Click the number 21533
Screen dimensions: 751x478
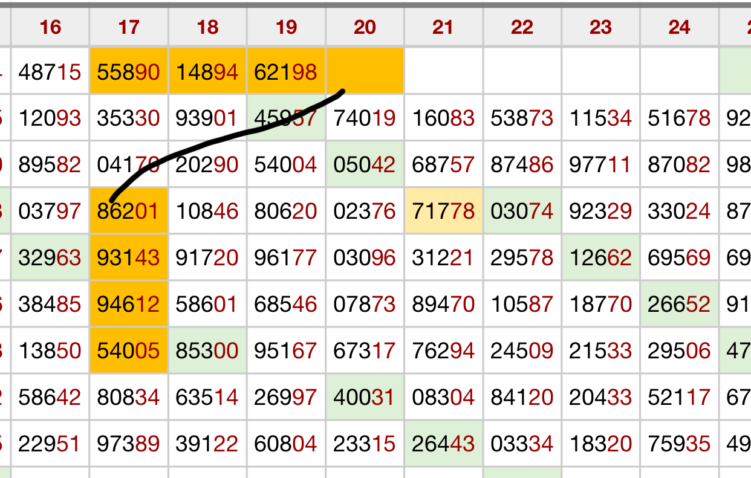point(600,350)
